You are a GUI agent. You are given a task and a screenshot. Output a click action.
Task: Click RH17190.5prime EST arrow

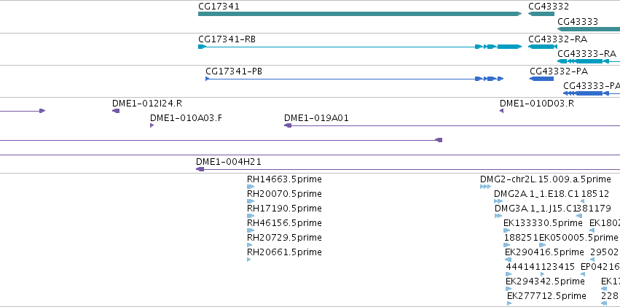(251, 216)
